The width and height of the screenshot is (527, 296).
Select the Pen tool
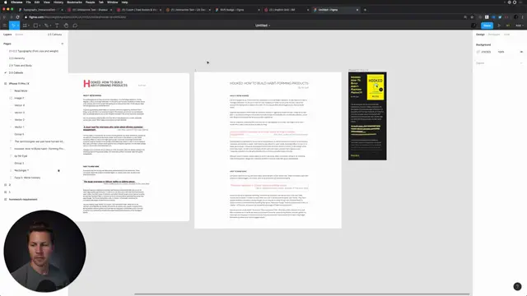(46, 25)
